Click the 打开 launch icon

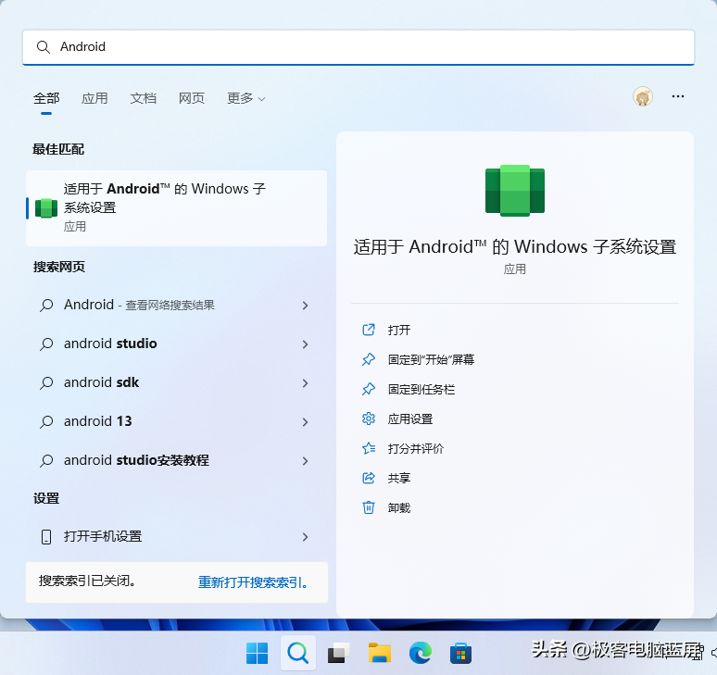(x=369, y=330)
